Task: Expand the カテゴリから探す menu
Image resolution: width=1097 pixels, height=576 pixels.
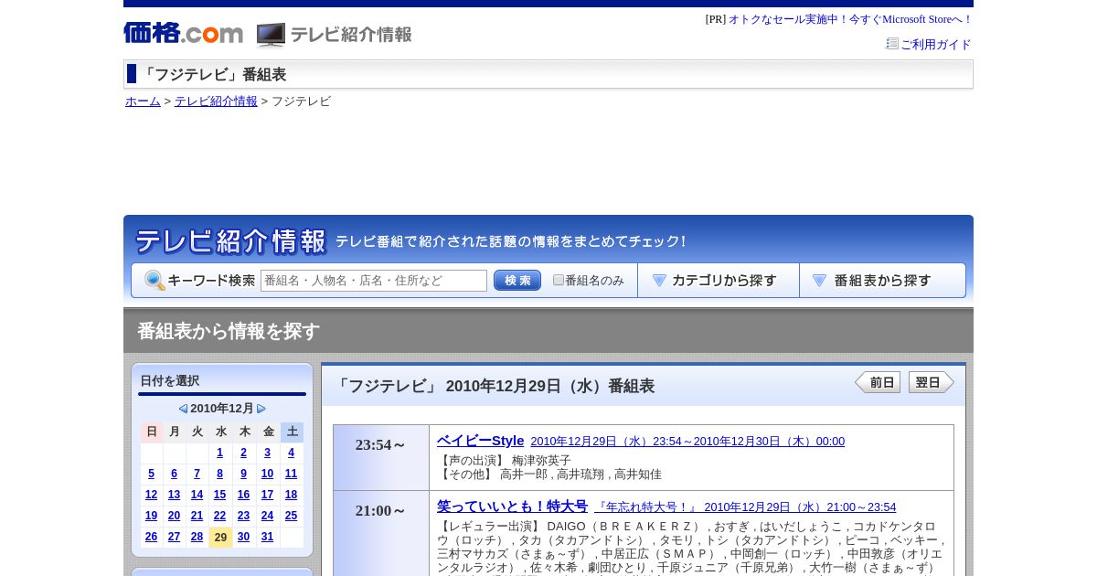Action: click(719, 281)
